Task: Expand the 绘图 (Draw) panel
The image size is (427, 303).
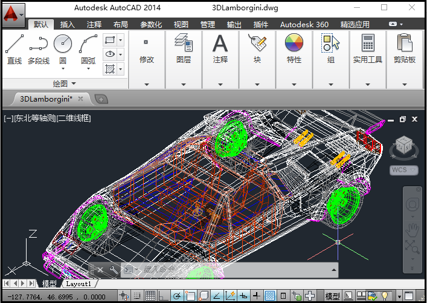Action: (x=65, y=83)
